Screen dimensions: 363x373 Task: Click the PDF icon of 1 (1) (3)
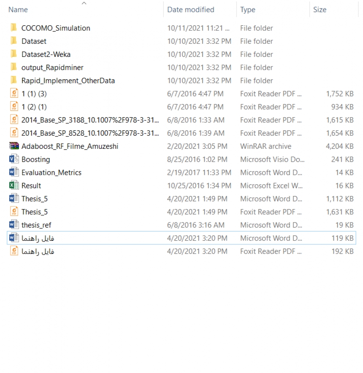[x=14, y=94]
